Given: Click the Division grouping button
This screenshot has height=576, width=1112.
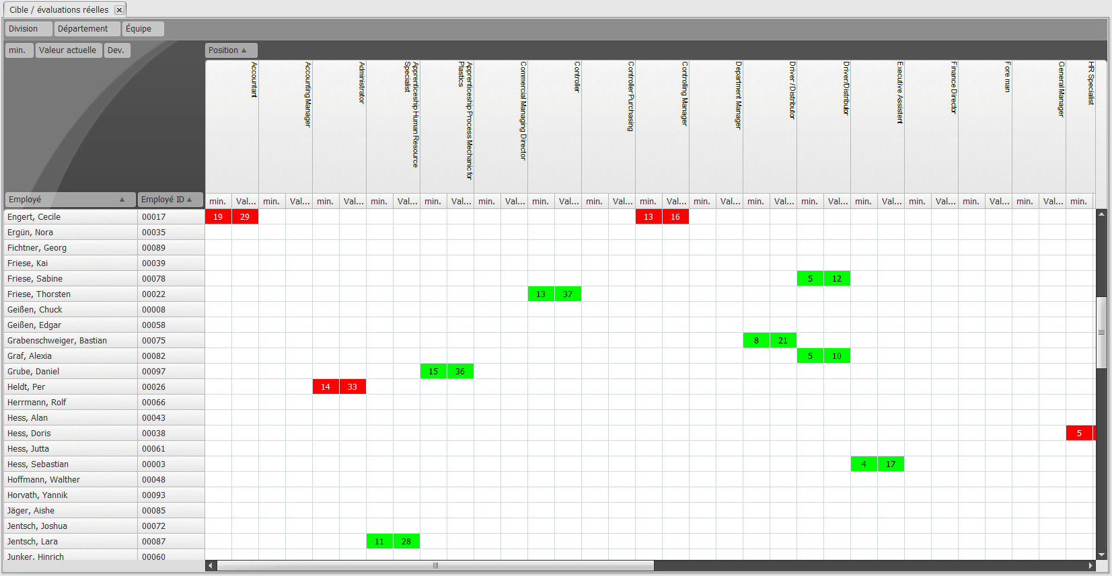Looking at the screenshot, I should (x=28, y=29).
